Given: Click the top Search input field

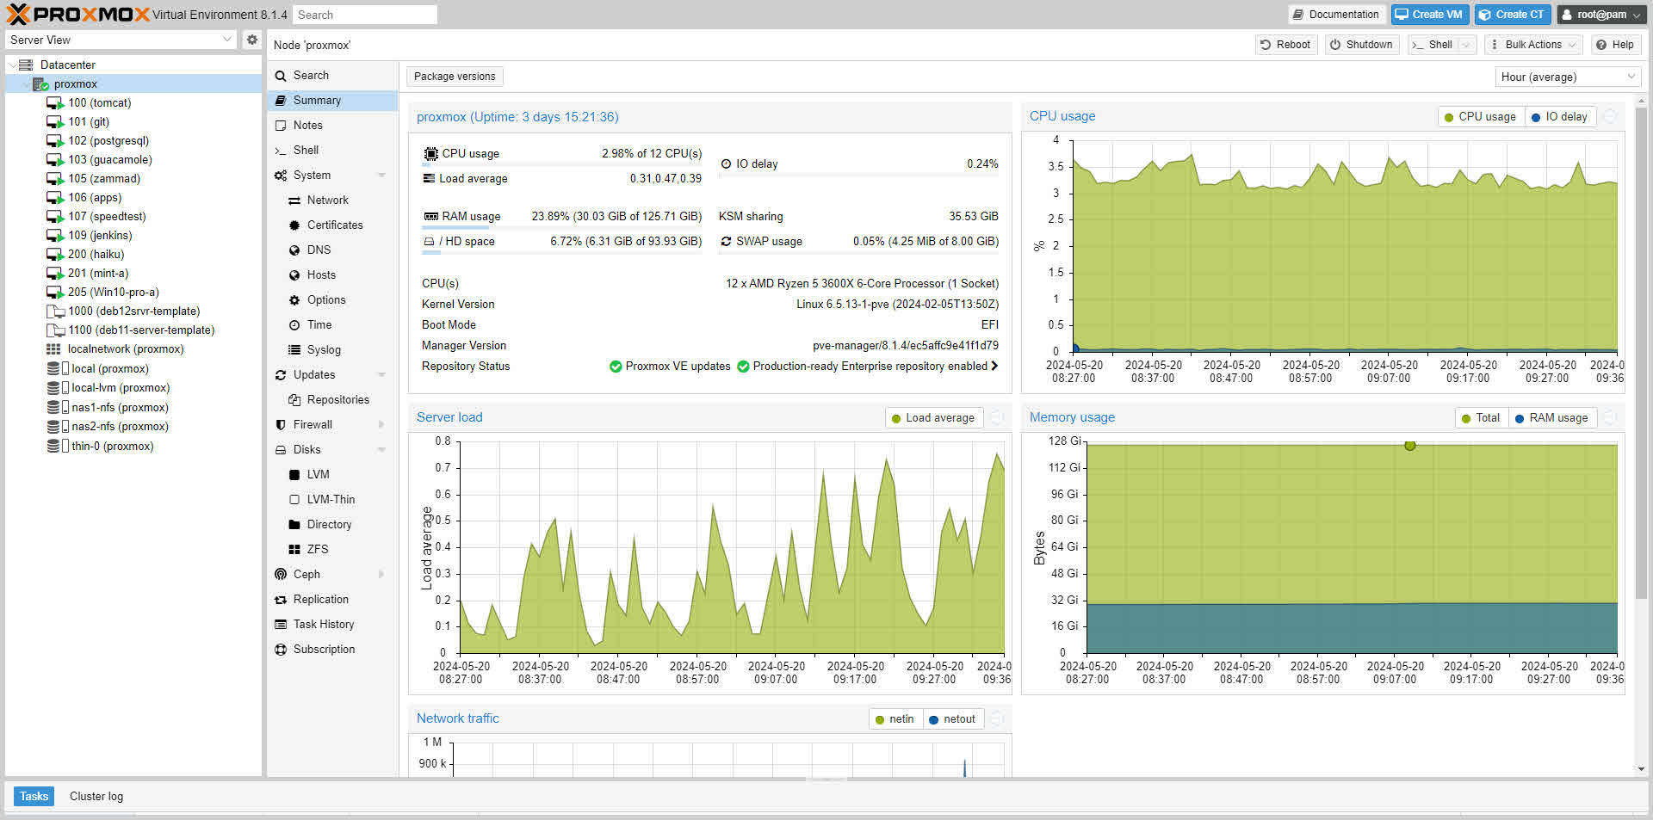Looking at the screenshot, I should 364,15.
